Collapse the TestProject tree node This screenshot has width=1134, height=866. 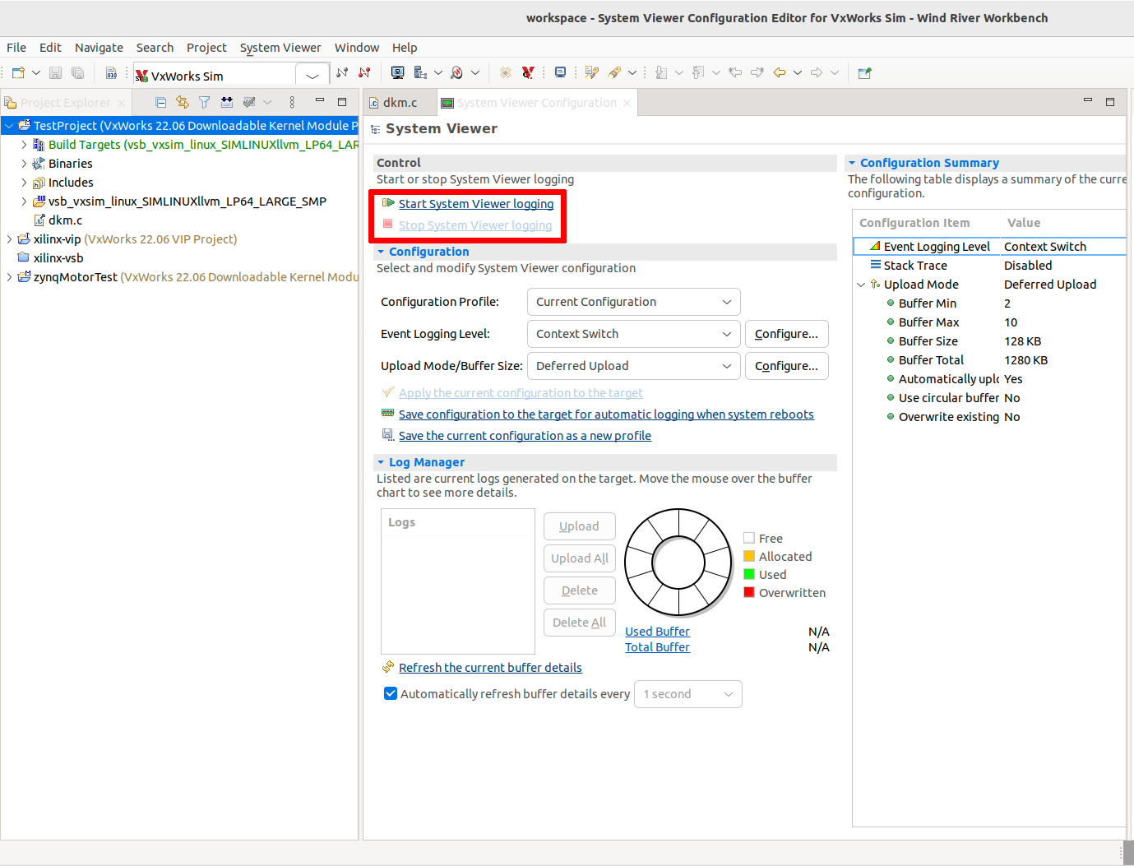9,126
